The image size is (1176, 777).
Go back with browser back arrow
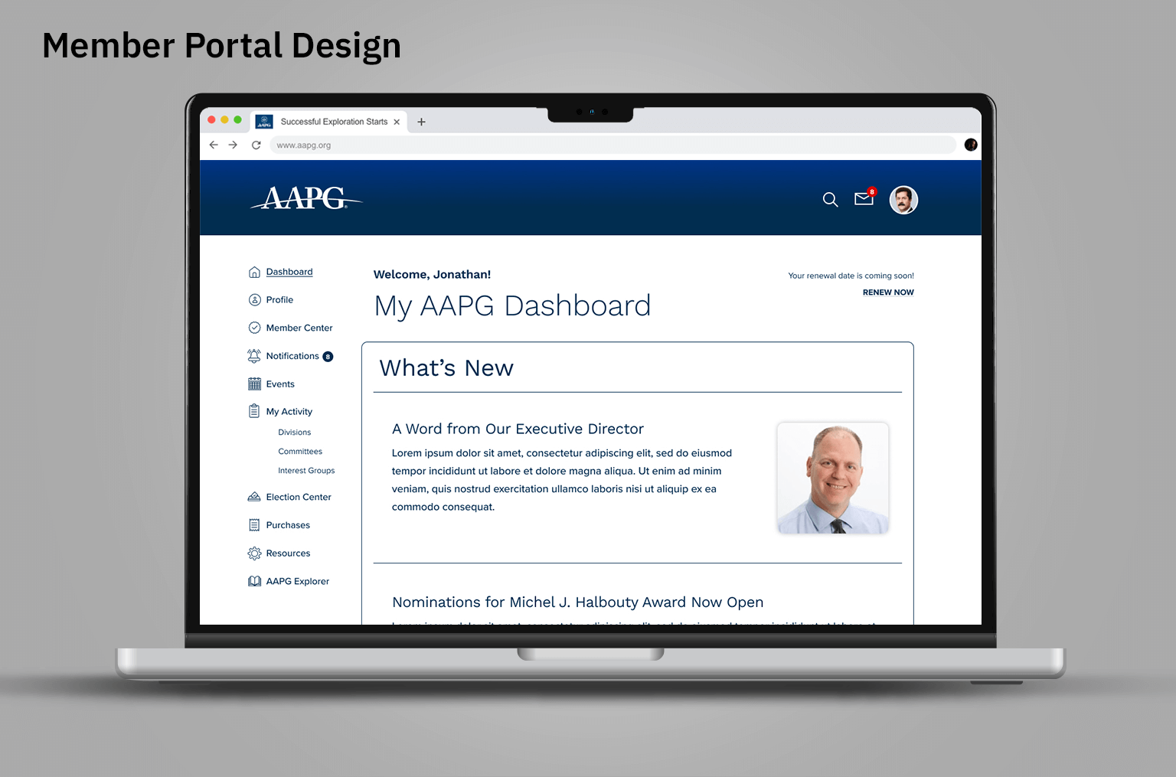214,145
